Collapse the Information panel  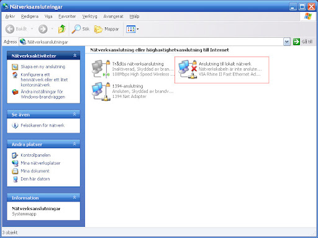pyautogui.click(x=75, y=198)
